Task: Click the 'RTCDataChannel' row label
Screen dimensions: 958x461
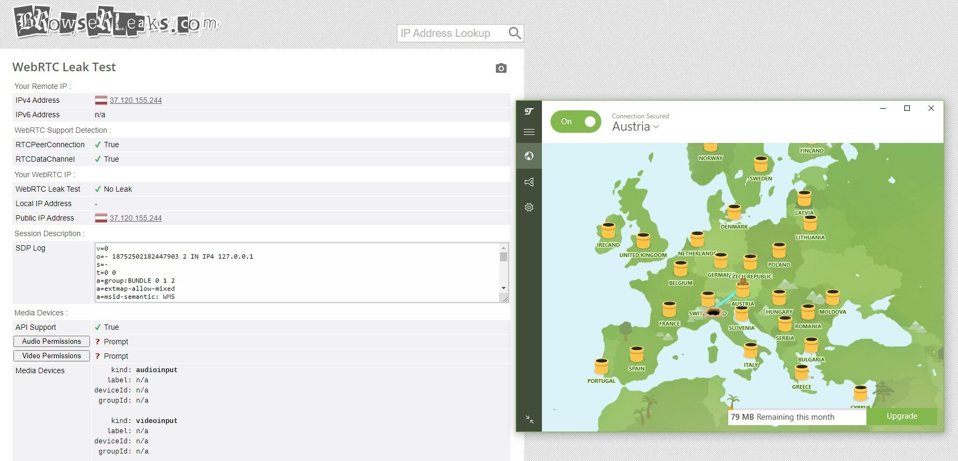Action: (x=45, y=159)
